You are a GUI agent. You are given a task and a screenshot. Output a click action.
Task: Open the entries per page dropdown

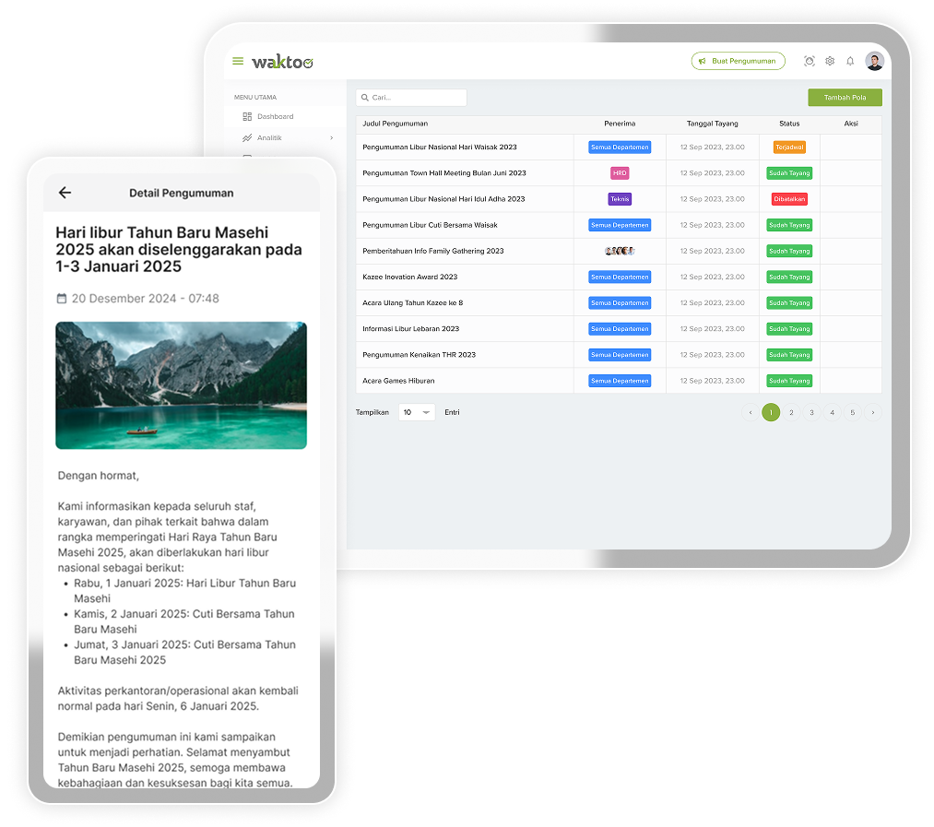point(417,413)
